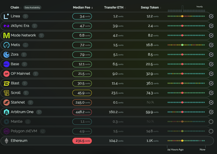Click Arbitrum One's 160.2 cents transfer value
The height and width of the screenshot is (154, 217).
[116, 112]
